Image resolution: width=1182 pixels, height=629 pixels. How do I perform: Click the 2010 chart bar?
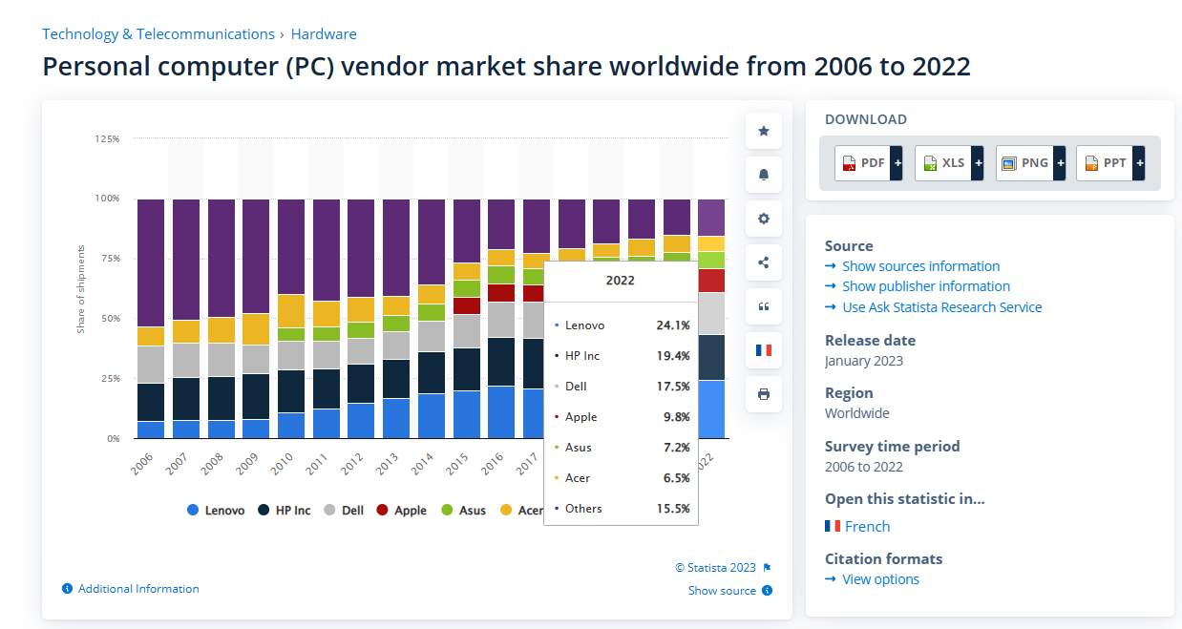click(x=291, y=319)
